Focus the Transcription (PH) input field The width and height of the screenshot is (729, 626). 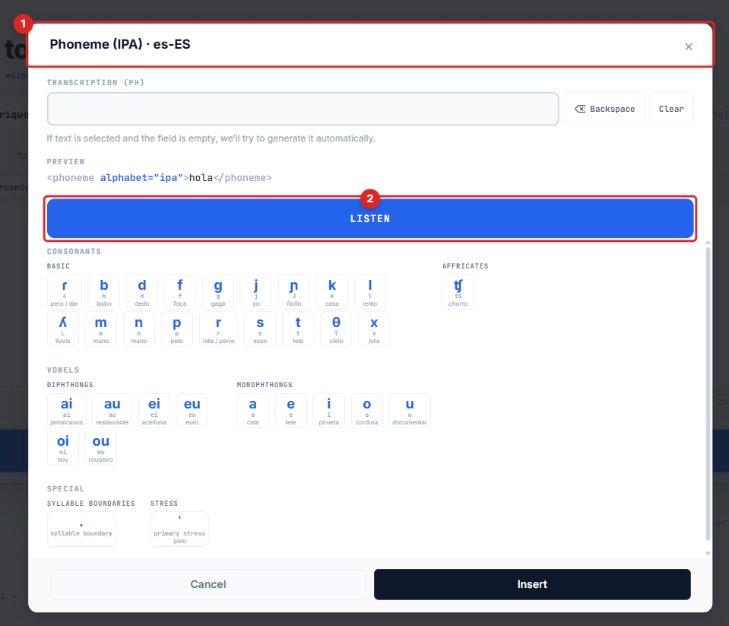303,109
